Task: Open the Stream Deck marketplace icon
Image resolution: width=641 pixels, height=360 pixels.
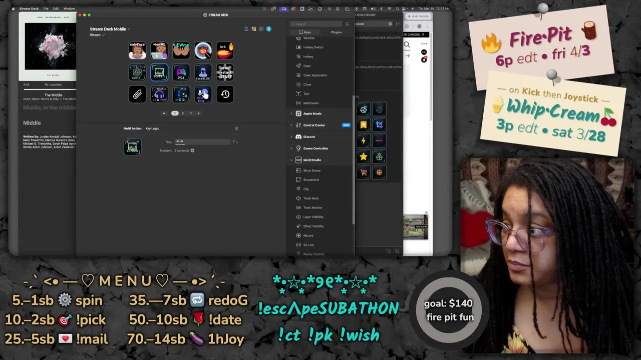Action: pos(254,29)
